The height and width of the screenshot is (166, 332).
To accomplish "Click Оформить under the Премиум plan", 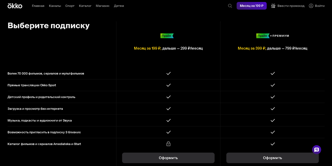I will pyautogui.click(x=273, y=158).
